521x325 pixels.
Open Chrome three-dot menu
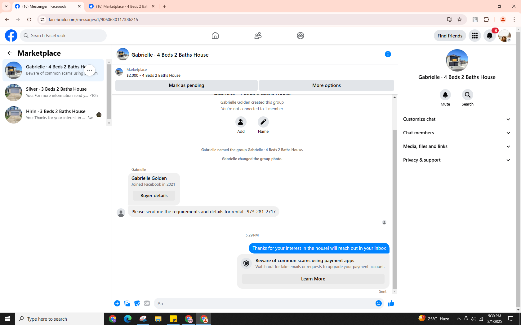[x=514, y=19]
